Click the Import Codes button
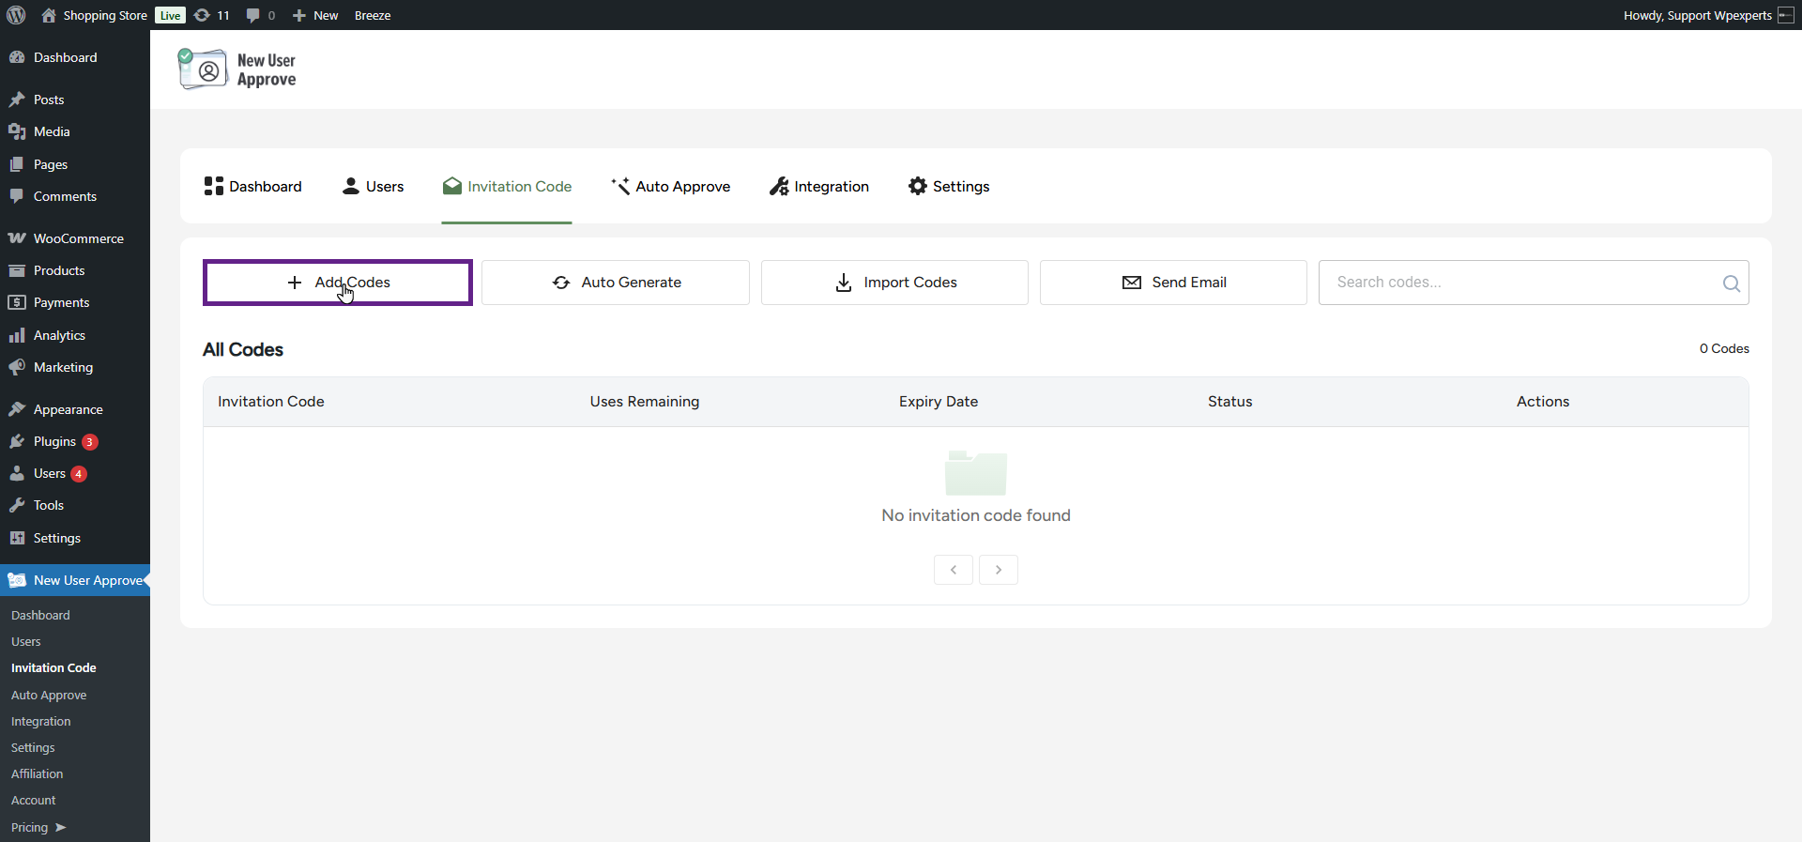1802x842 pixels. click(x=894, y=283)
